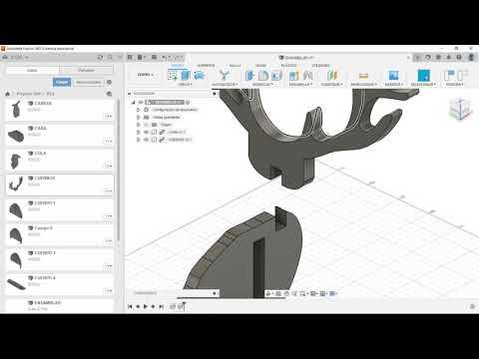Go to the data panel home breadcrumb
The height and width of the screenshot is (359, 479).
[x=7, y=94]
